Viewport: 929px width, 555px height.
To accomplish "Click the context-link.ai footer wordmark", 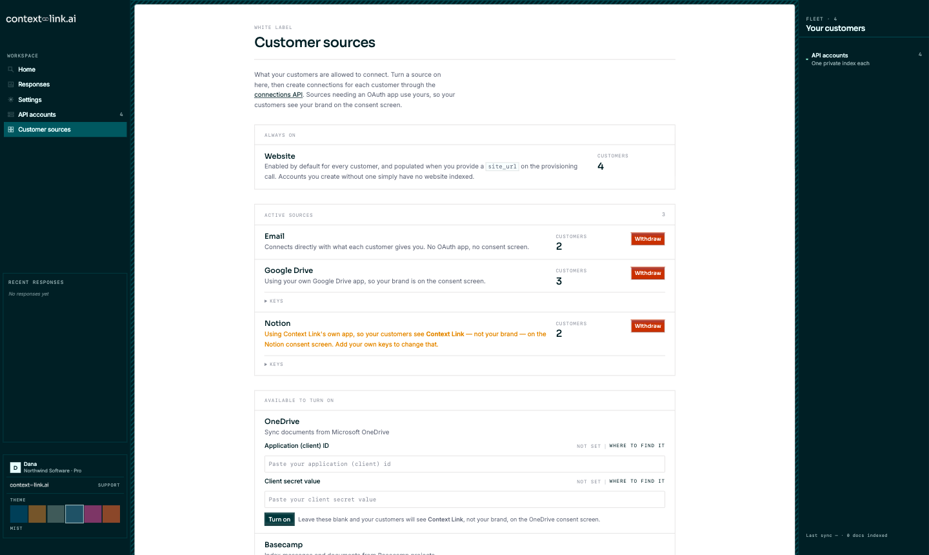I will pos(29,485).
